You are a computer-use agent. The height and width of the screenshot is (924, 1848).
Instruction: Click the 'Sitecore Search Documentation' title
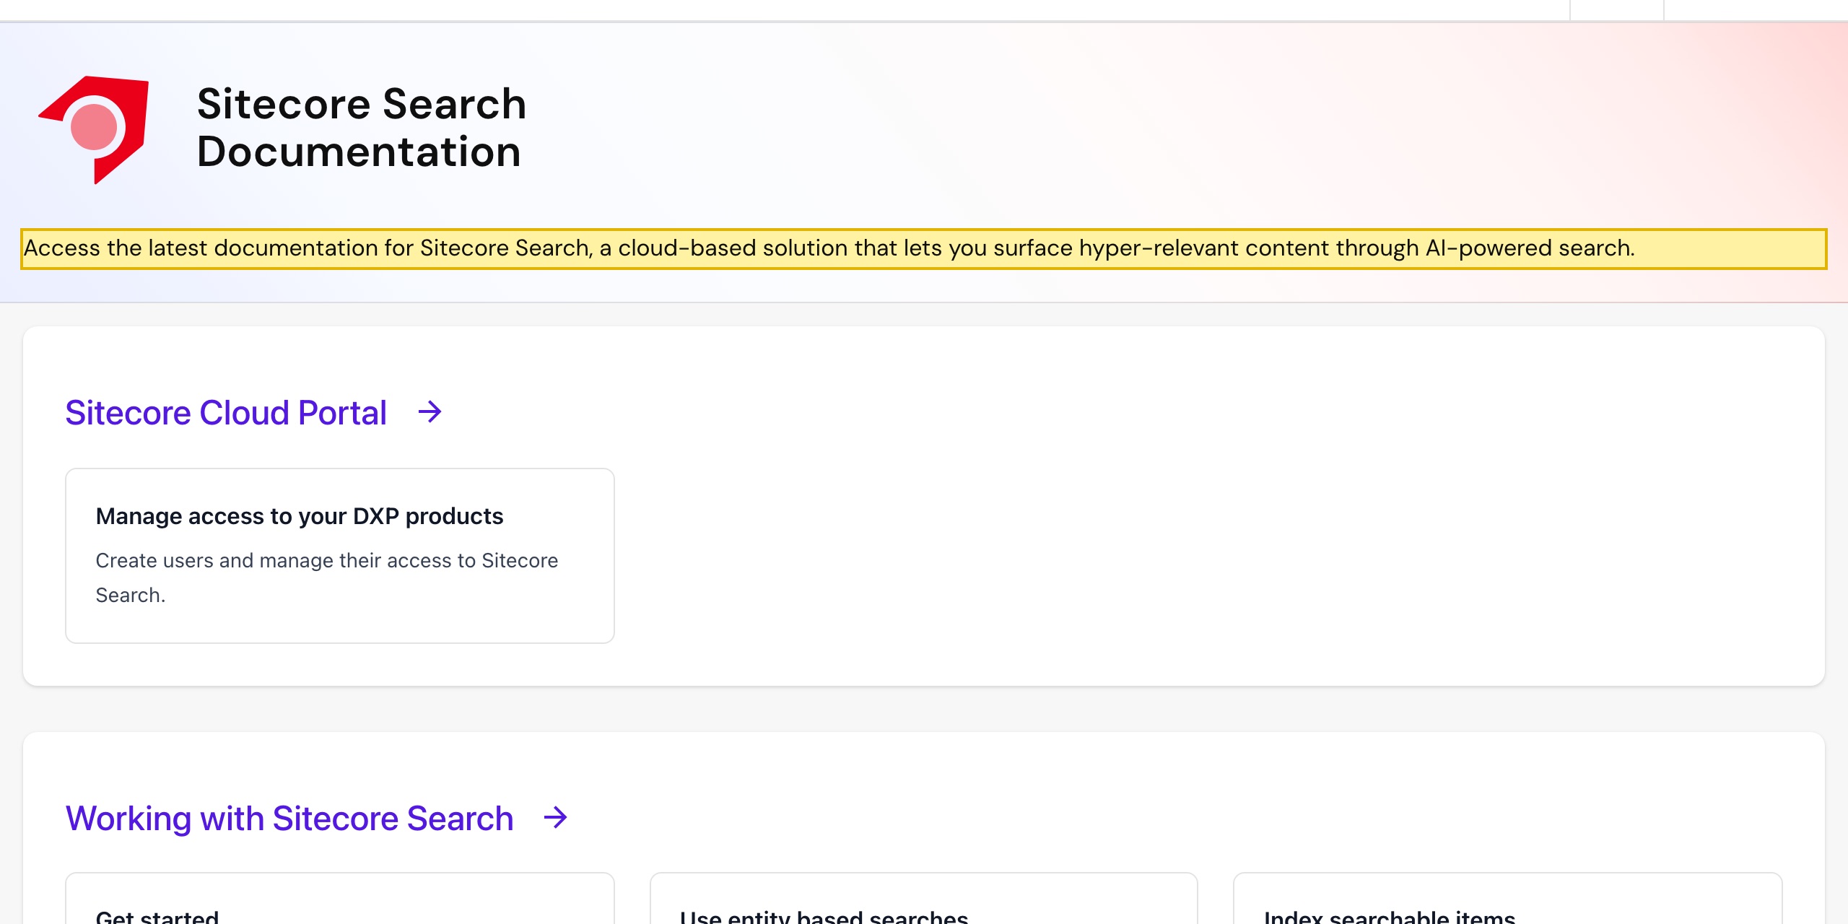click(x=362, y=128)
